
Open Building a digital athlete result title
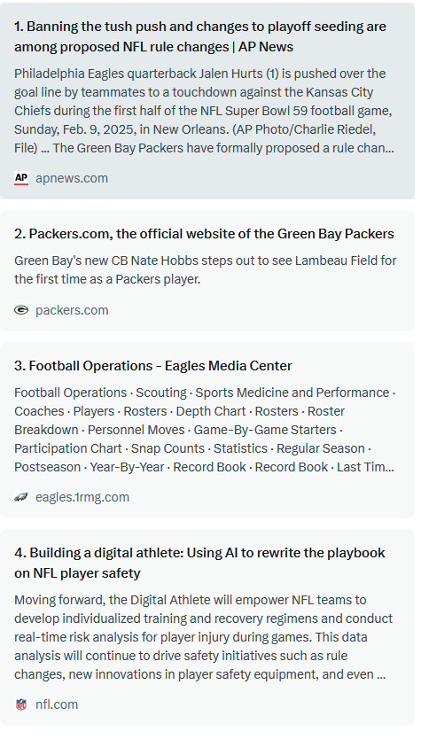(x=200, y=563)
